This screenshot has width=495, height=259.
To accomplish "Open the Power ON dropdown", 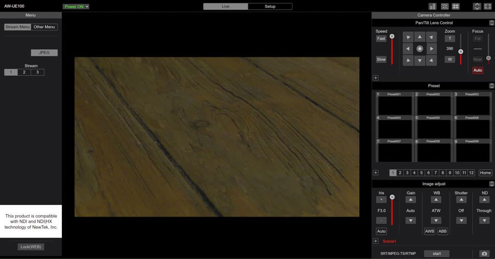I will pos(76,7).
